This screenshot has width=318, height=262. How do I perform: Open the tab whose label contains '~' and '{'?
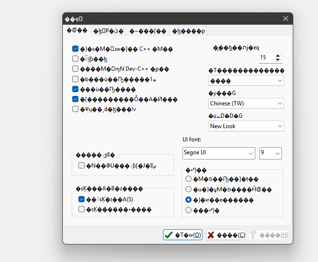pos(148,31)
